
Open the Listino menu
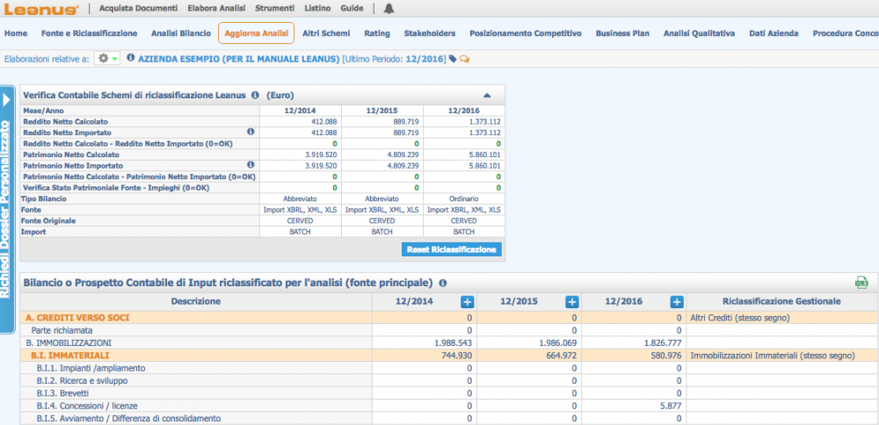(x=317, y=9)
